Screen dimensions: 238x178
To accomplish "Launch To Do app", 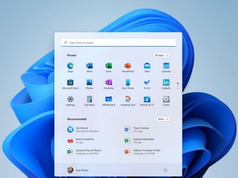I will point(147,84).
